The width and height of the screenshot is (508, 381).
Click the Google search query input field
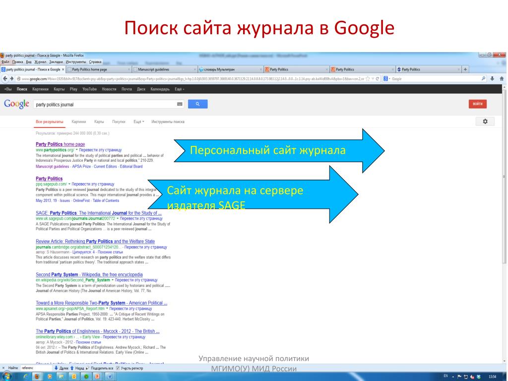coord(109,104)
